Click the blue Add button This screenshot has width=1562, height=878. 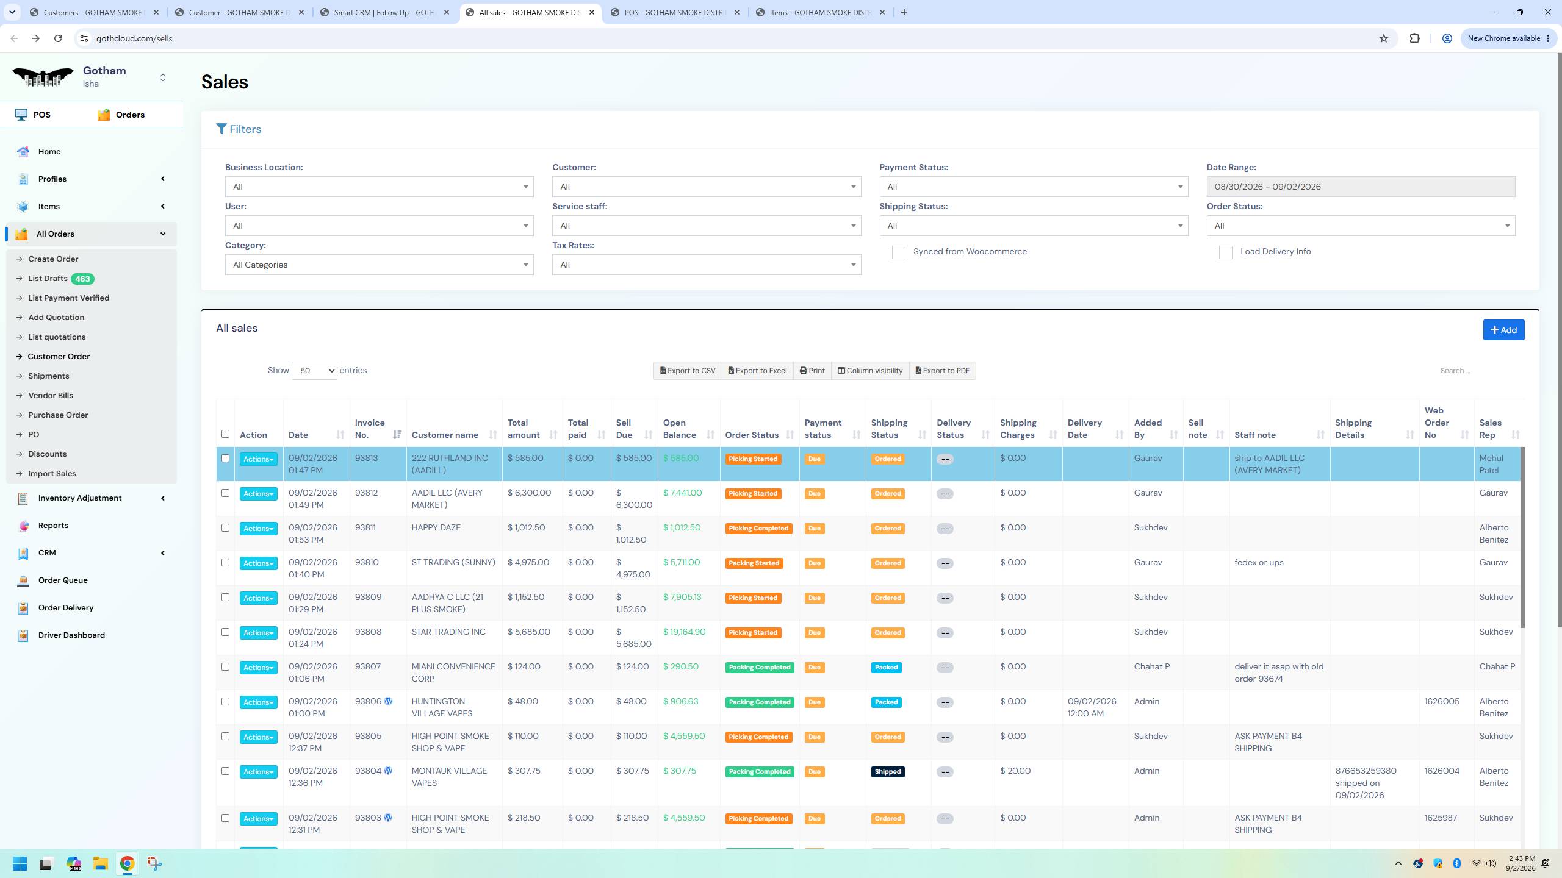1503,330
